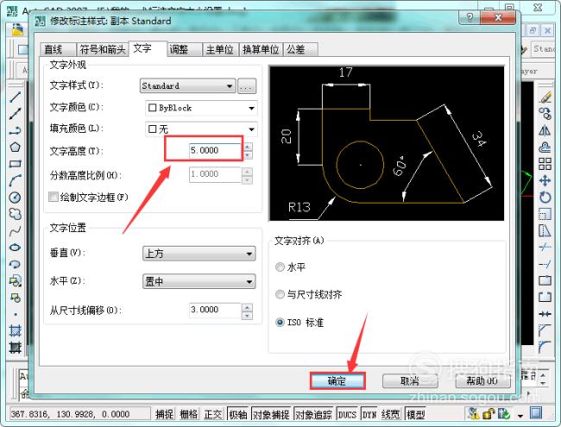Select the Stretch tool

tap(545, 230)
